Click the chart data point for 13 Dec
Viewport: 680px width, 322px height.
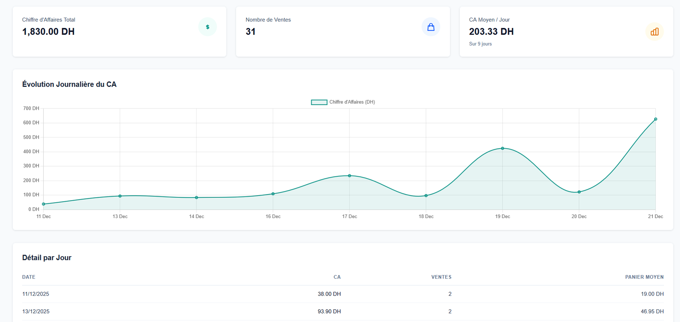point(120,196)
